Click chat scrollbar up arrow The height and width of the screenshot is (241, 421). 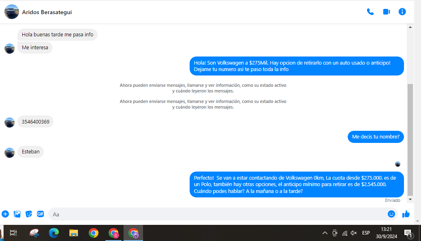click(x=410, y=27)
